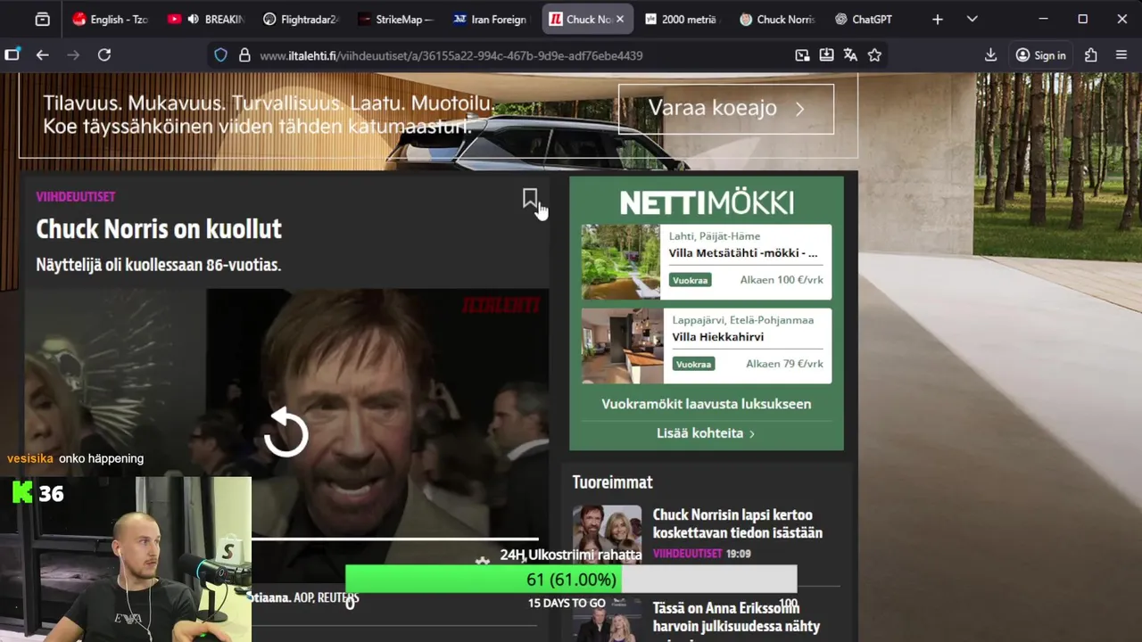The width and height of the screenshot is (1142, 642).
Task: Open the Firefox View workspace icon
Action: click(42, 19)
